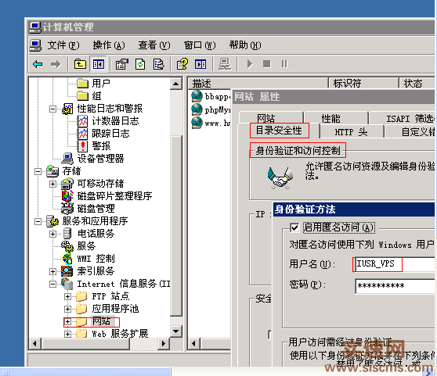The width and height of the screenshot is (437, 376).
Task: Toggle the 启用匿名访问 checkbox
Action: click(x=294, y=227)
